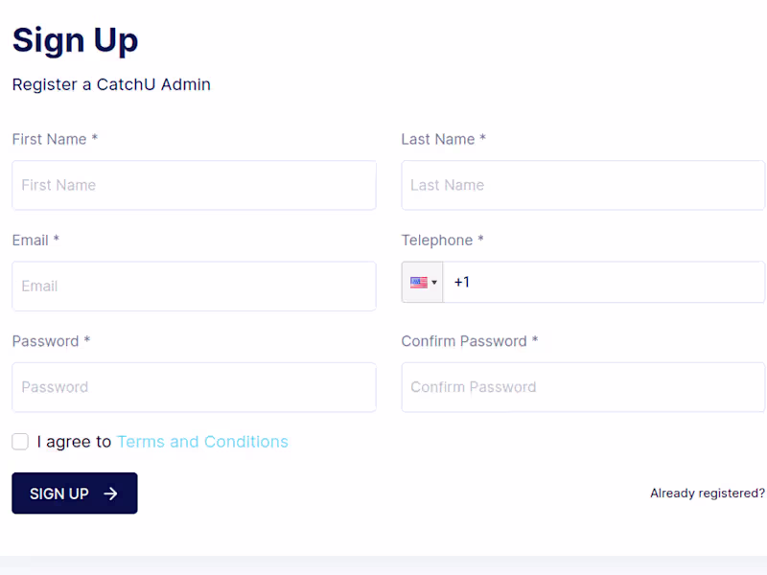Click the "Last Name *" label

[443, 139]
